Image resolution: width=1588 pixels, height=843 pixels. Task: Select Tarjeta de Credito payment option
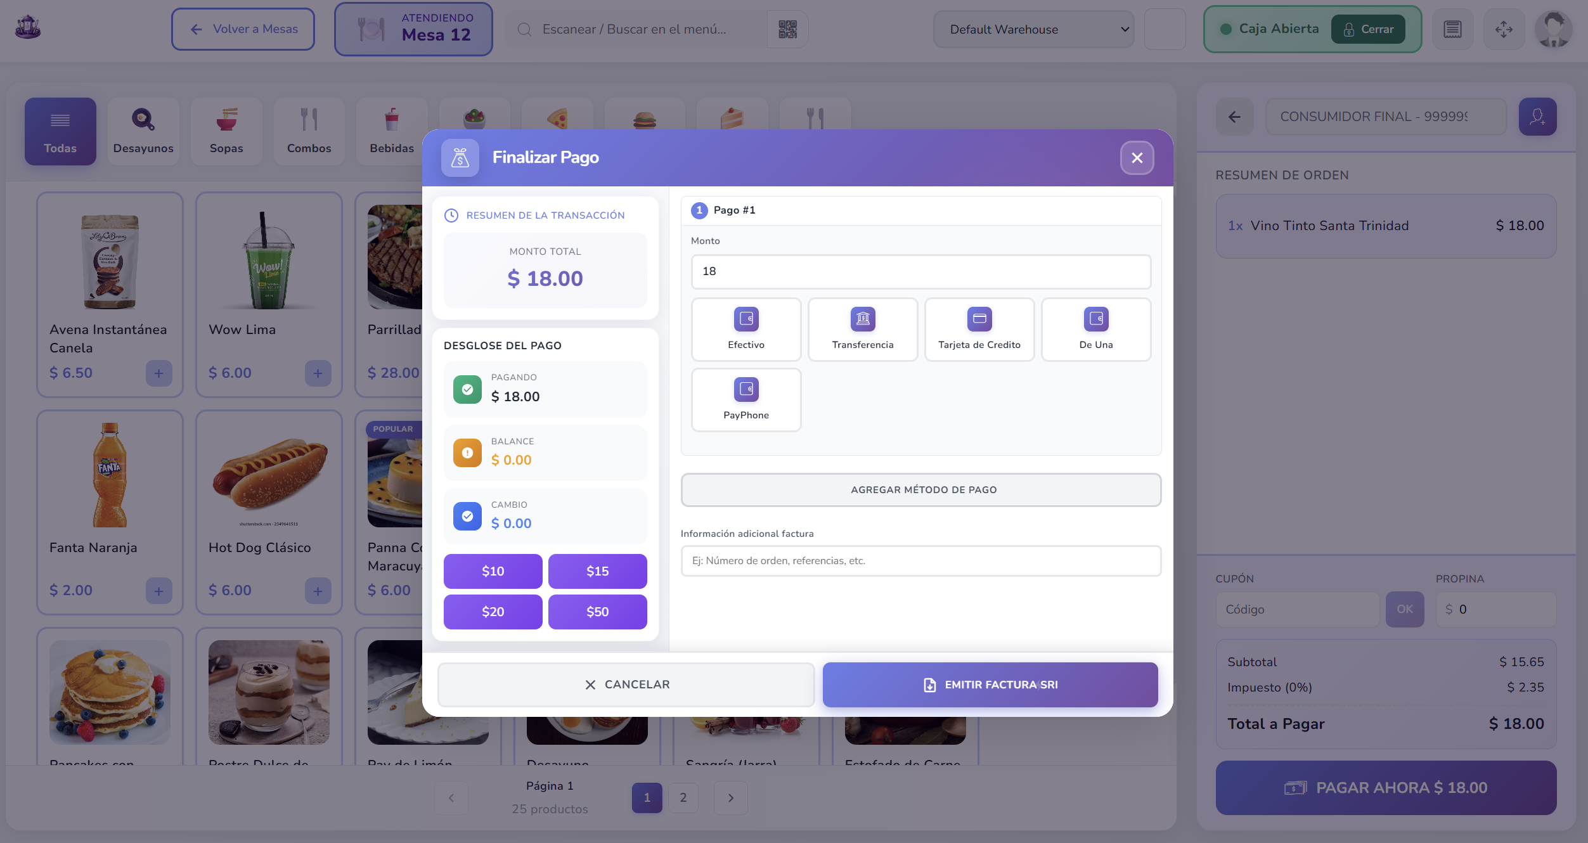pyautogui.click(x=979, y=330)
